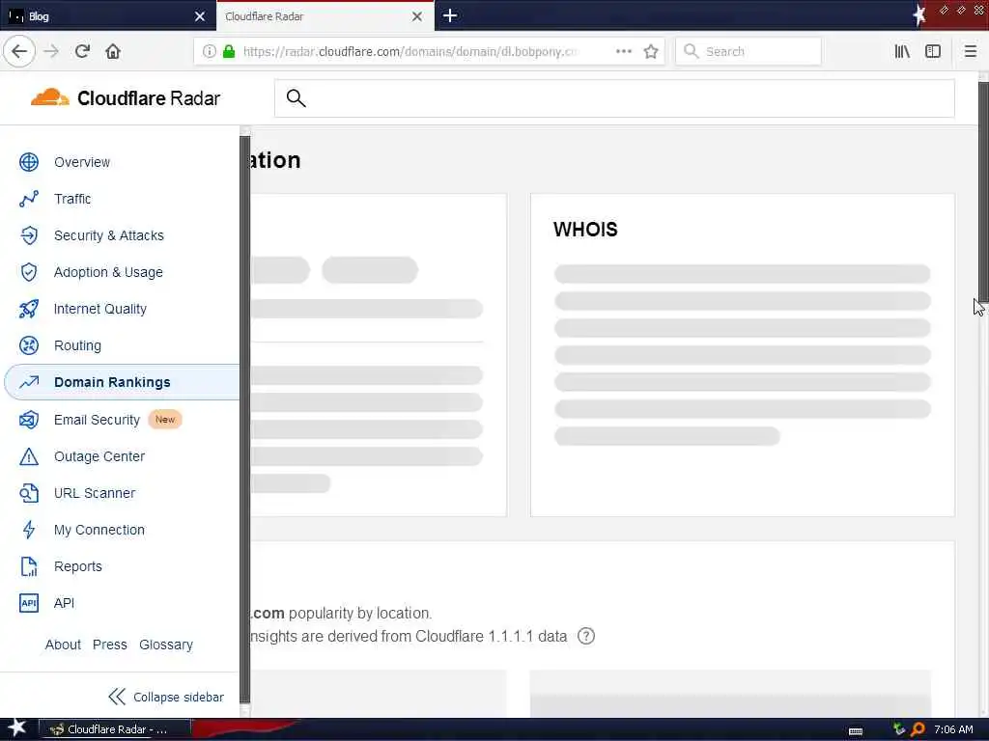Bookmark this page with the star icon
989x741 pixels.
651,51
